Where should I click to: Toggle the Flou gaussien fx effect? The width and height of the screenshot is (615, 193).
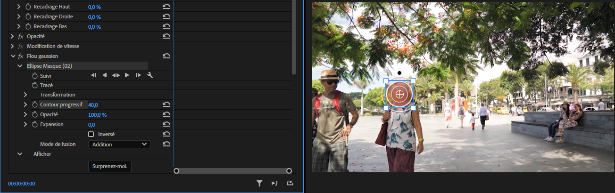[x=20, y=56]
